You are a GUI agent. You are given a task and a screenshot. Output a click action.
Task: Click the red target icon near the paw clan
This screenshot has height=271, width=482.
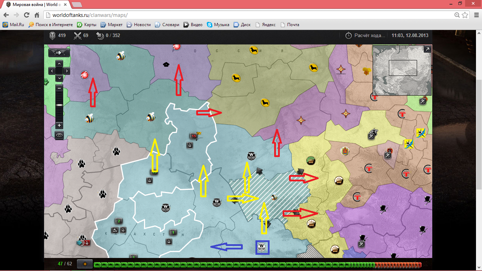(x=84, y=243)
